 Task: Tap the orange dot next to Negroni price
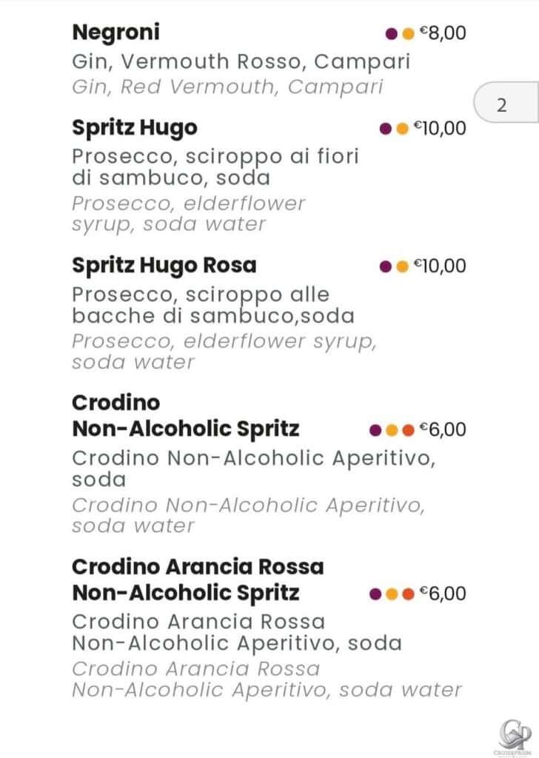tap(409, 34)
